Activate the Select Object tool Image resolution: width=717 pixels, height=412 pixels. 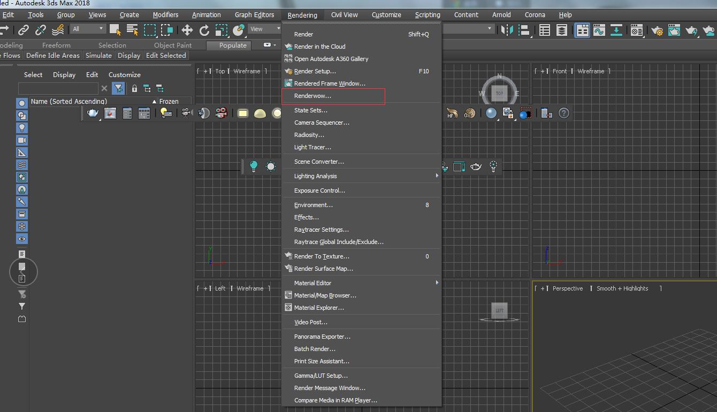click(x=115, y=30)
